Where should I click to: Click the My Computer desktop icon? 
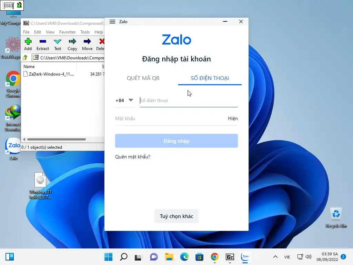[11, 18]
